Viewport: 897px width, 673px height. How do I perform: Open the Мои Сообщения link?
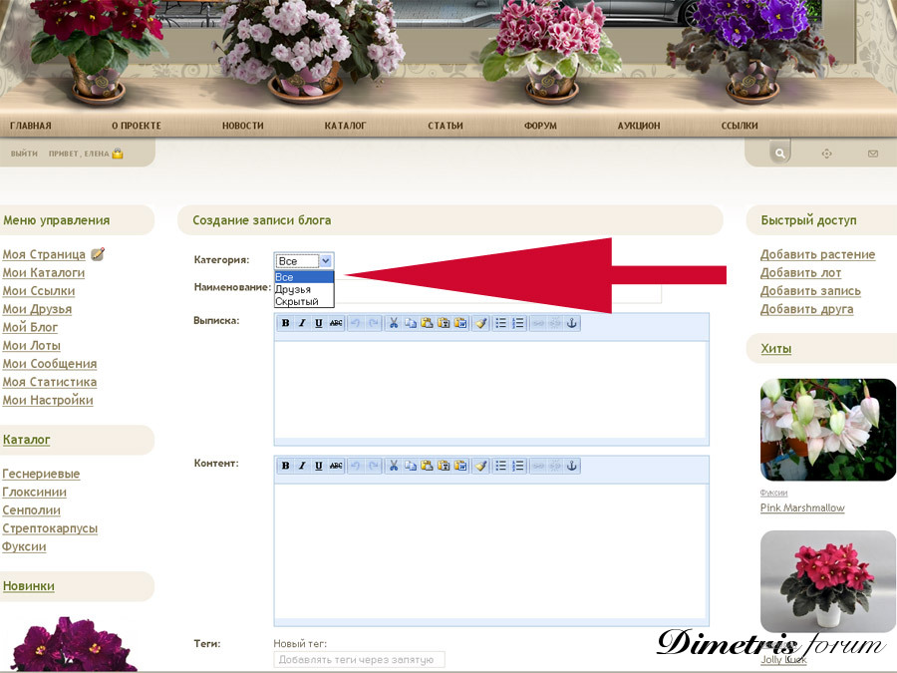click(x=50, y=364)
